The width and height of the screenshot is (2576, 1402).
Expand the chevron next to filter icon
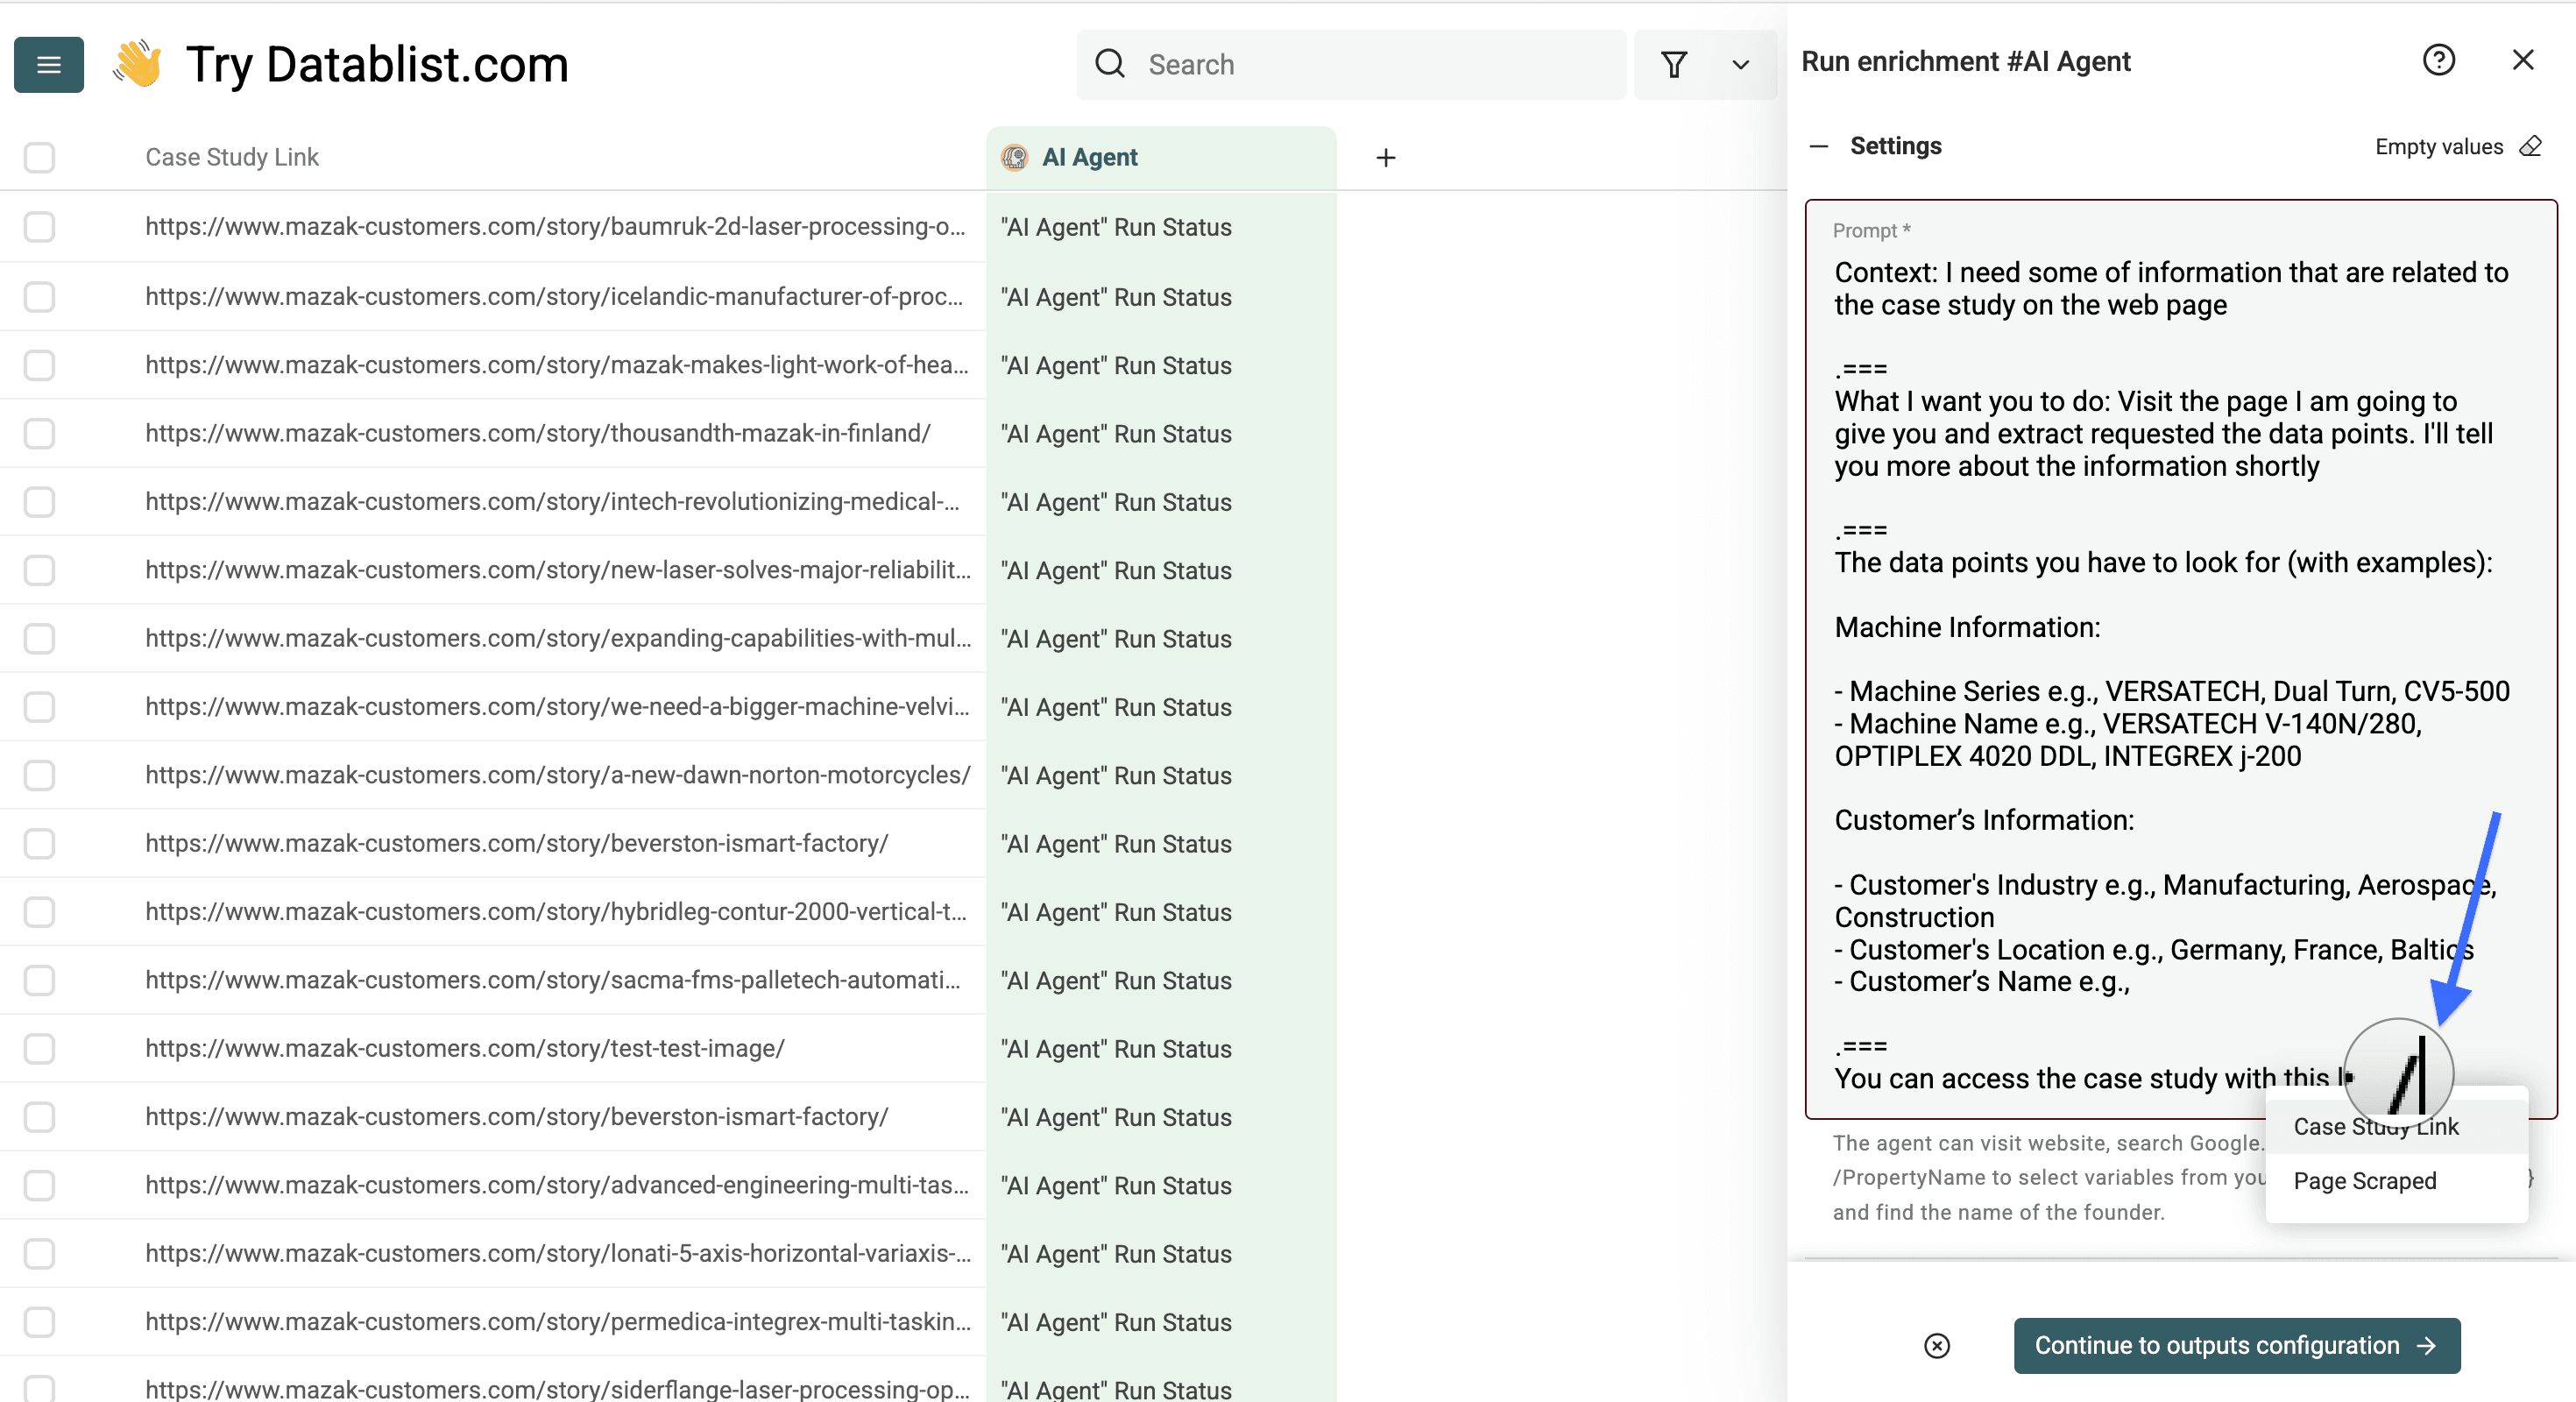(x=1740, y=64)
